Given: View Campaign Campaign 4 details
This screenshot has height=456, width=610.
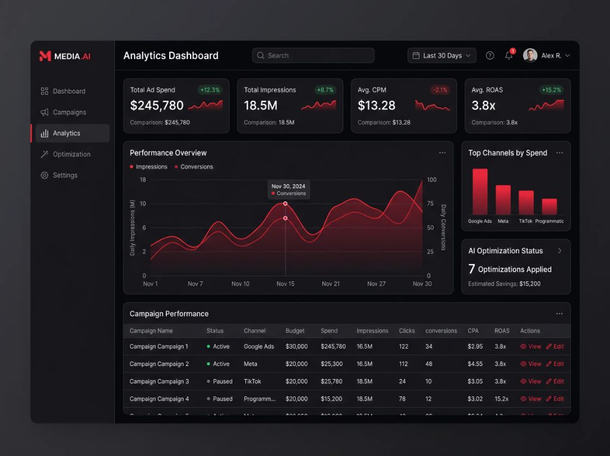Looking at the screenshot, I should [x=531, y=399].
